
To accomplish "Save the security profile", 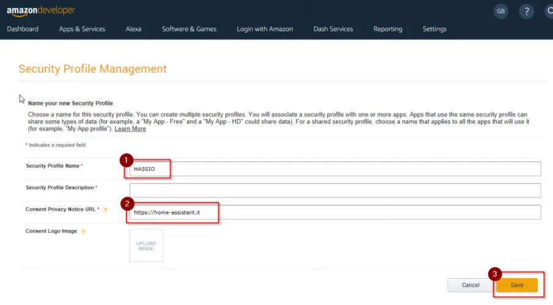I will [x=517, y=285].
